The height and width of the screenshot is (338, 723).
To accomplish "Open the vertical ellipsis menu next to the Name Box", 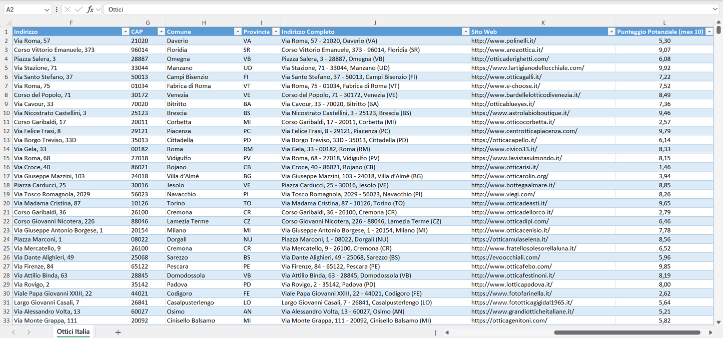I will pos(57,9).
